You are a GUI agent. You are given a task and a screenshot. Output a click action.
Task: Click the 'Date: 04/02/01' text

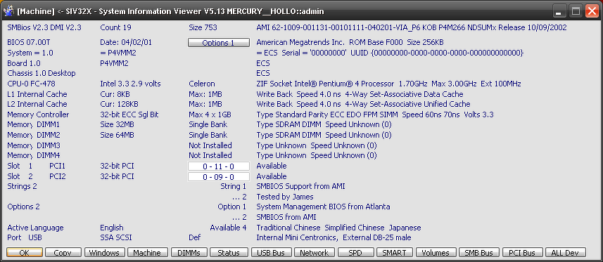point(126,42)
